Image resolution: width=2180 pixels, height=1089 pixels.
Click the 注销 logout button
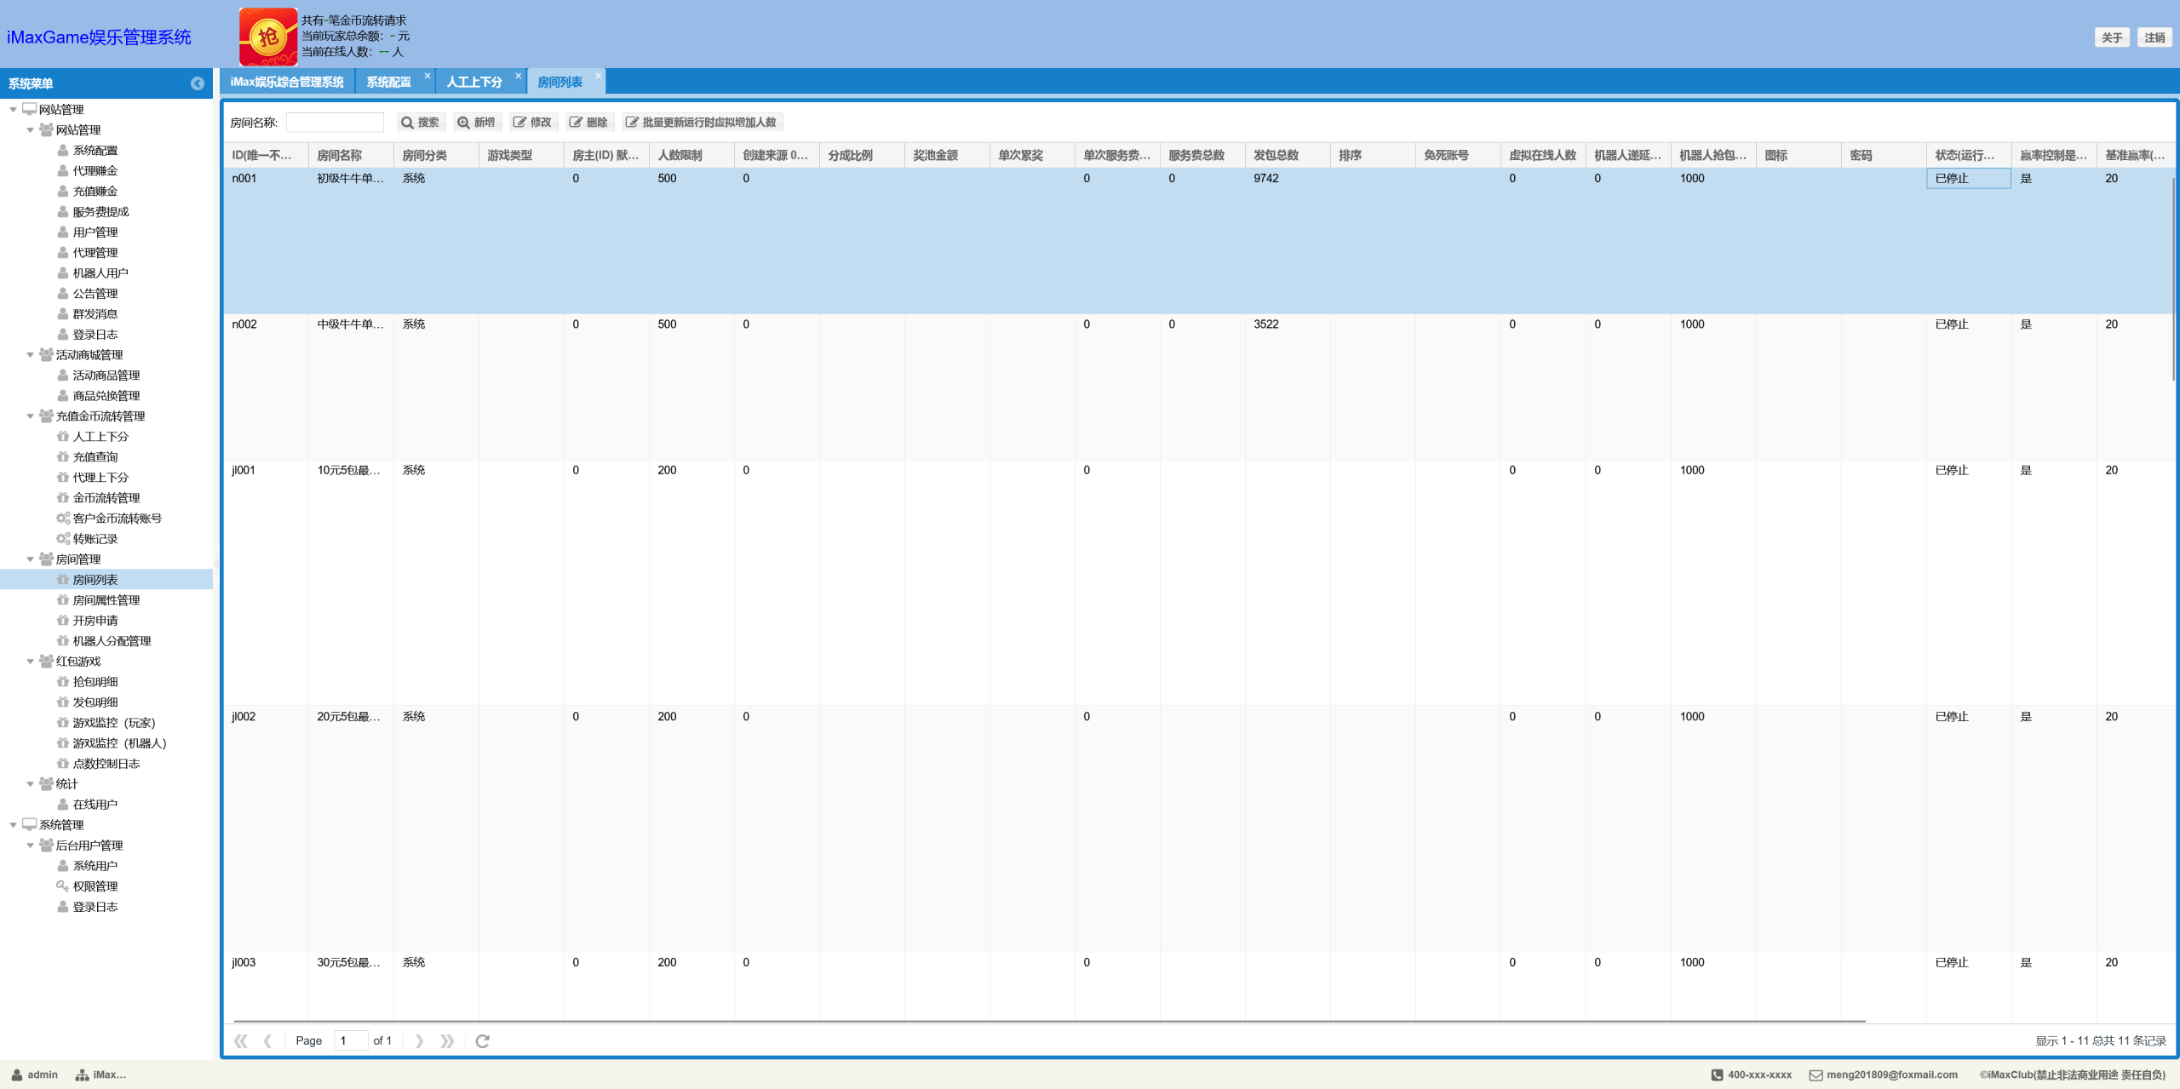pos(2154,37)
